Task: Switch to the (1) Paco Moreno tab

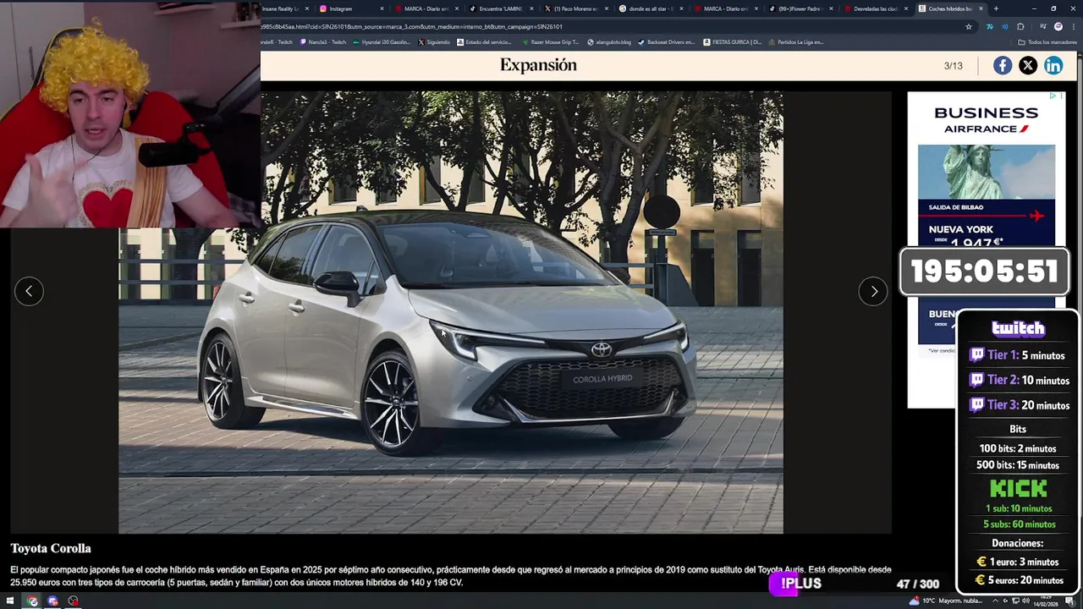Action: pos(575,8)
